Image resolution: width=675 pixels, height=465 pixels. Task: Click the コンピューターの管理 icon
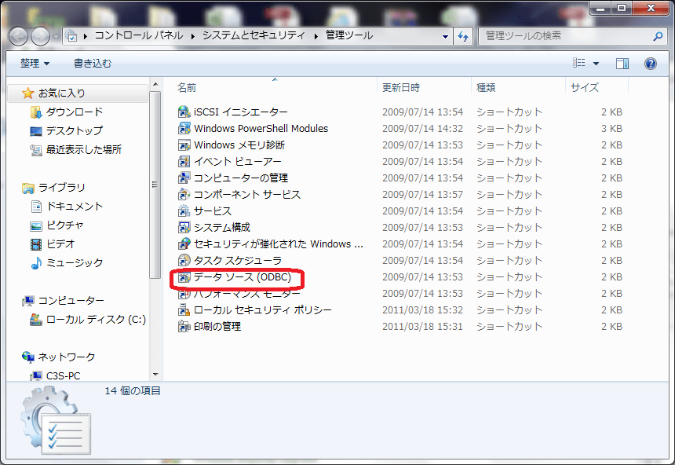click(x=184, y=178)
